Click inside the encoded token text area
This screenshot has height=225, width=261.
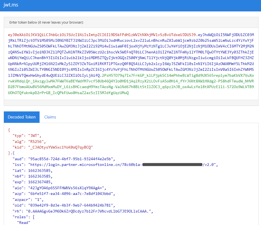coord(131,64)
